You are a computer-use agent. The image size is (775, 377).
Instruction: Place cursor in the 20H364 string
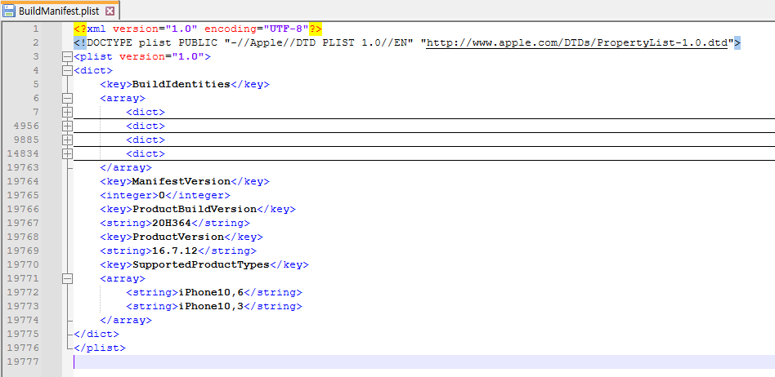pos(172,223)
